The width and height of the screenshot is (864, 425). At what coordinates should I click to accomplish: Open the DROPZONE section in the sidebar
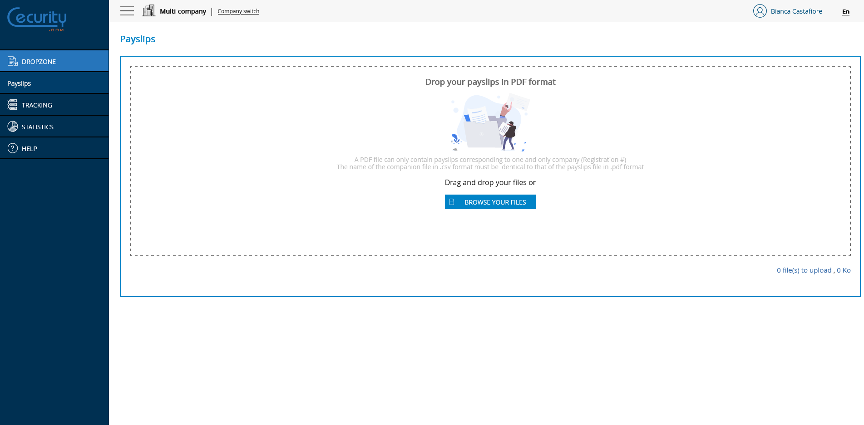point(39,61)
